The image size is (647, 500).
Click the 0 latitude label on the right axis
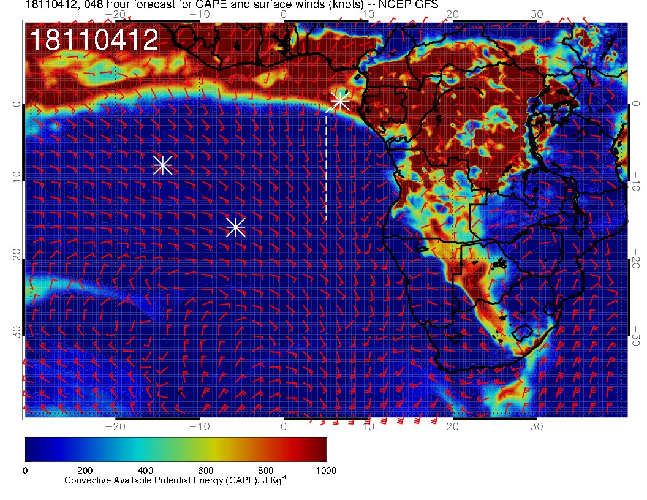pos(636,104)
